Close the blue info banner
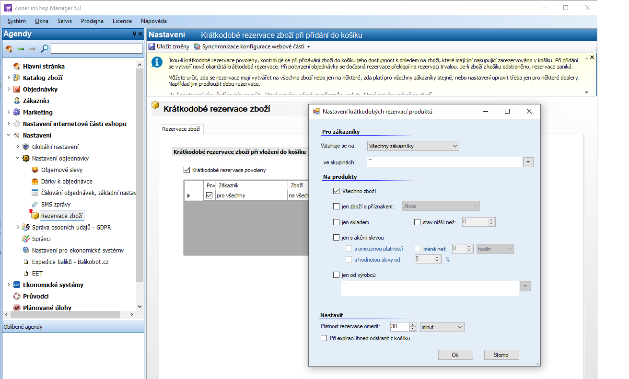The image size is (629, 379). (x=592, y=57)
